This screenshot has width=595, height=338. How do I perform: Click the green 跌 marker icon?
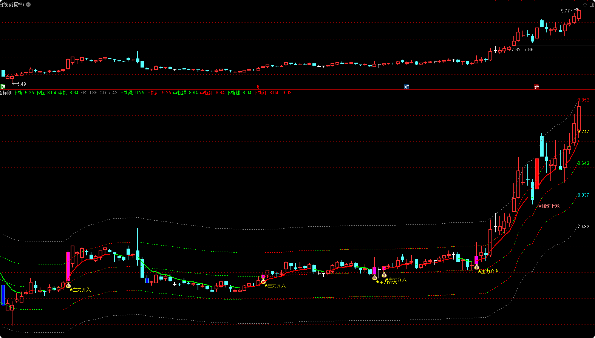[3, 87]
